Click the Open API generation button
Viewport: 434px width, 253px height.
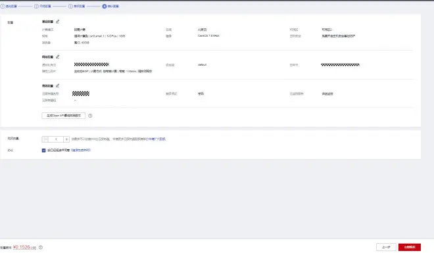coord(64,116)
